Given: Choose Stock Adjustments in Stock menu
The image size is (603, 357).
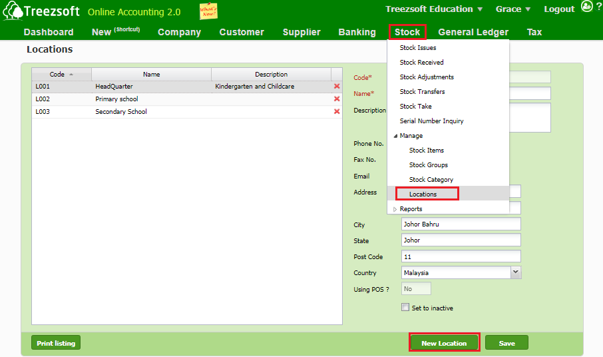Looking at the screenshot, I should (427, 77).
